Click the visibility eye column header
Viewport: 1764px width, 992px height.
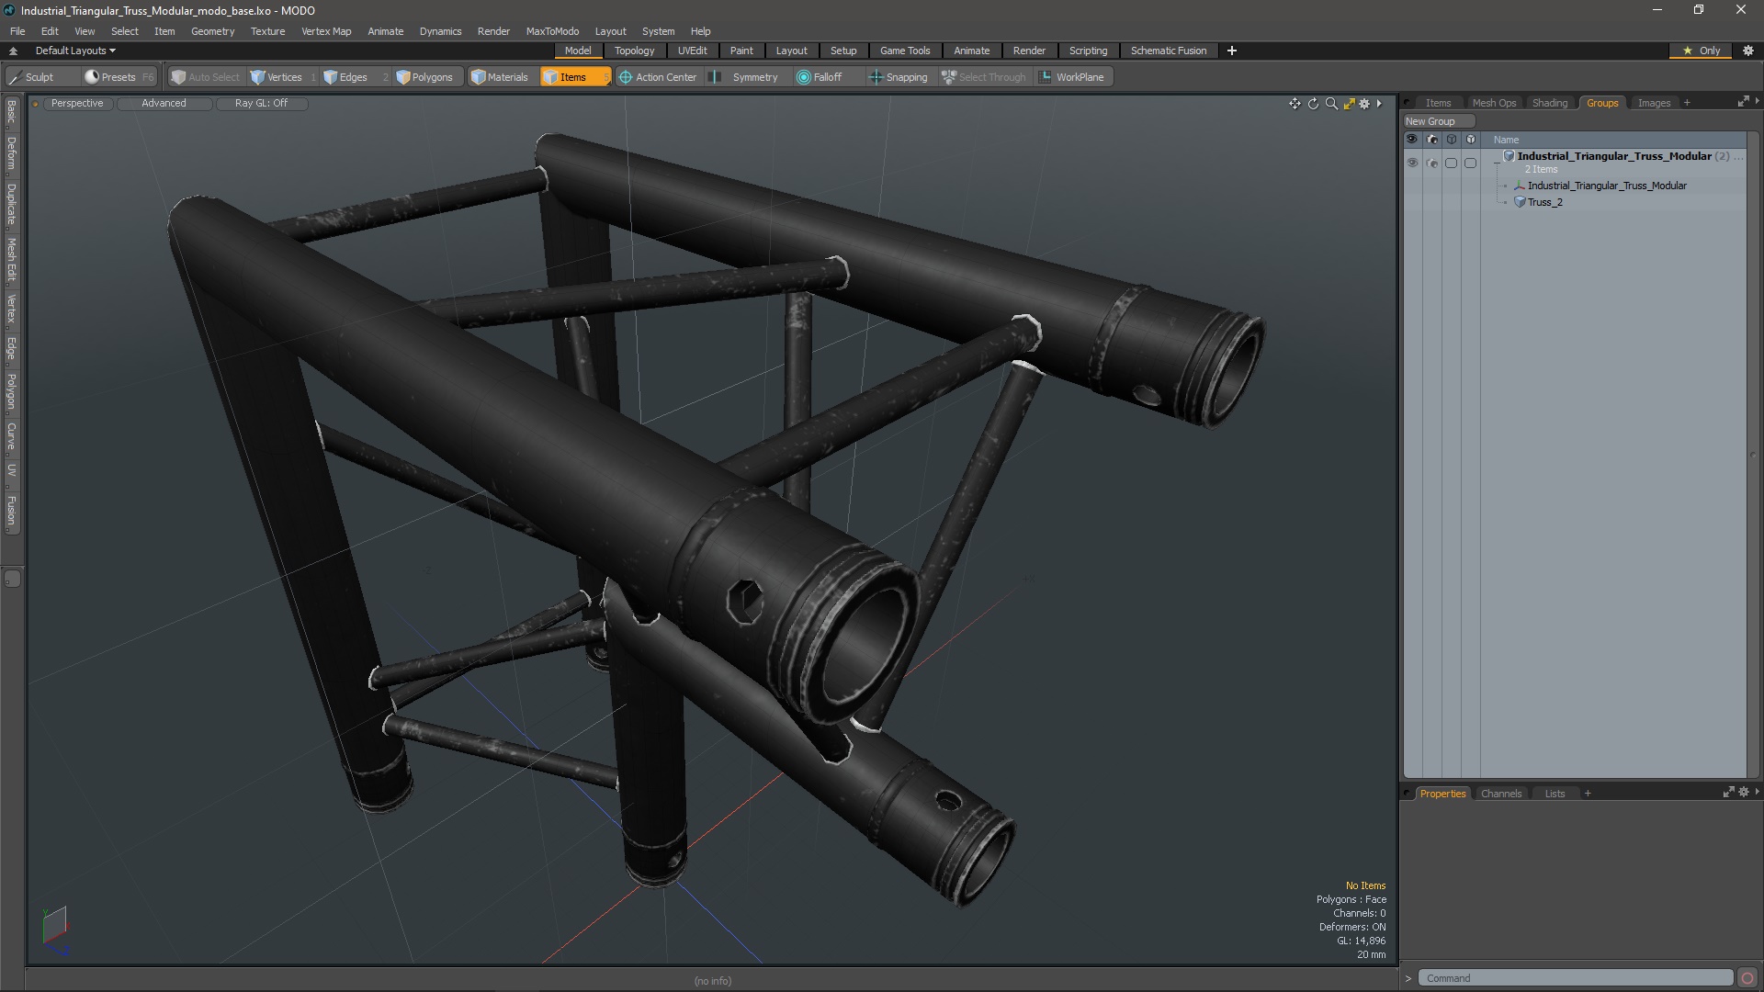[1412, 140]
